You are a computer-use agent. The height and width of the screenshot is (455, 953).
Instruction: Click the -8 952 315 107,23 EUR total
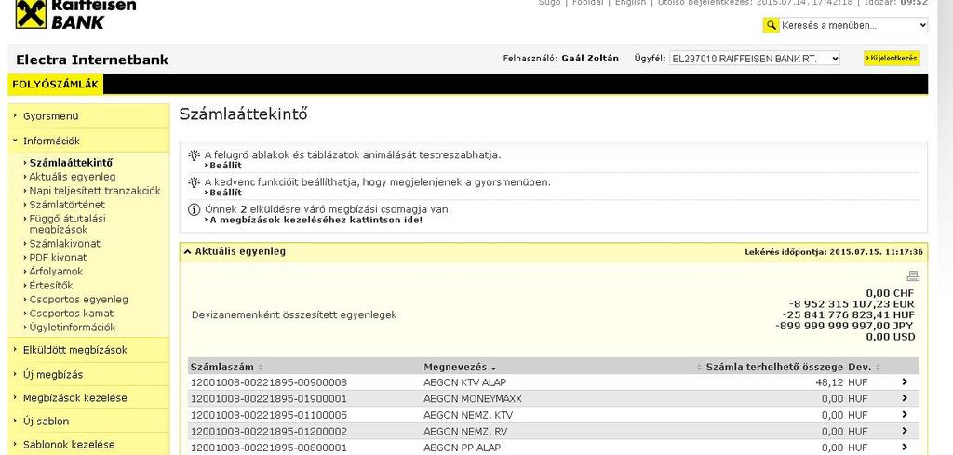click(852, 304)
